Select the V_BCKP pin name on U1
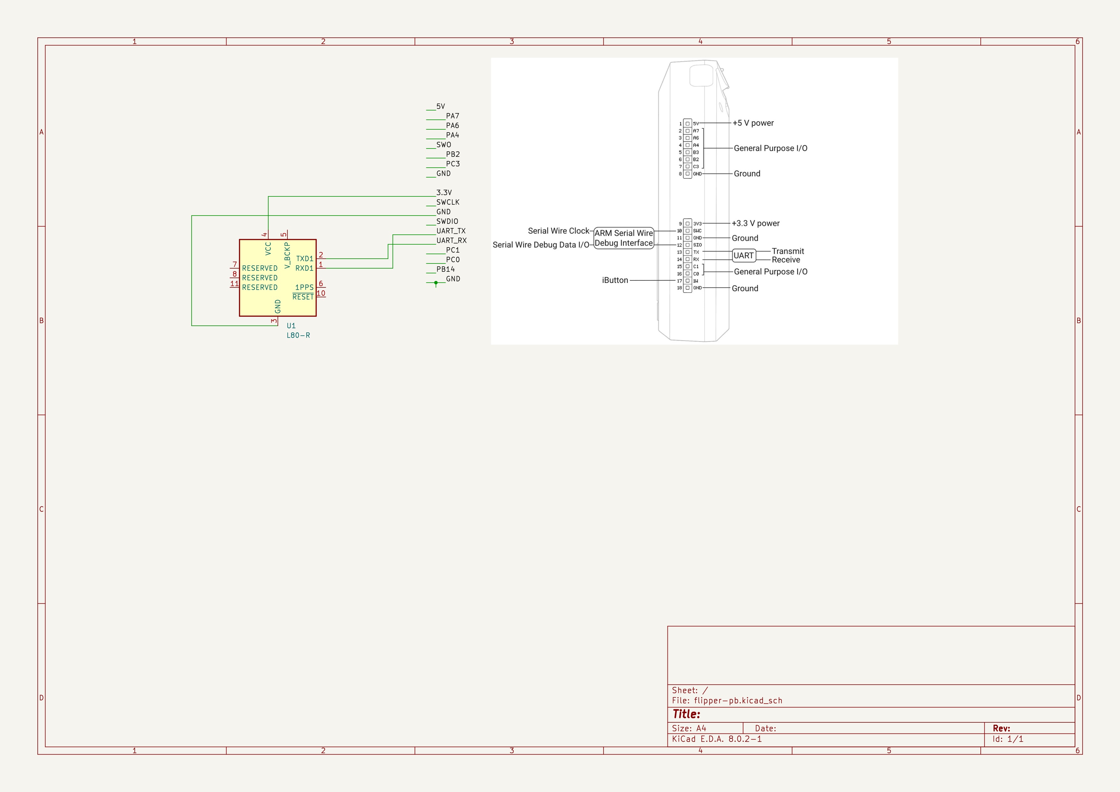This screenshot has width=1120, height=792. coord(287,255)
